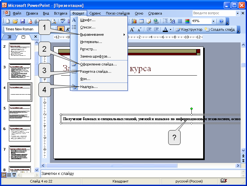Save the presentation with the floppy icon
The width and height of the screenshot is (247, 186).
pos(23,21)
